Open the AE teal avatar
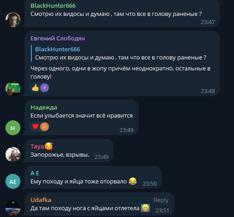The image size is (234, 217). pyautogui.click(x=13, y=181)
